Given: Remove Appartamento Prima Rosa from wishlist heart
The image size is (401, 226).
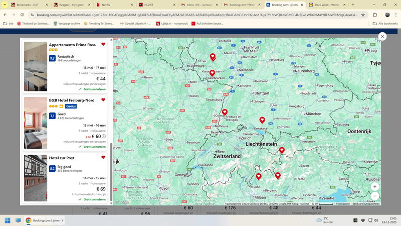Looking at the screenshot, I should point(103,44).
